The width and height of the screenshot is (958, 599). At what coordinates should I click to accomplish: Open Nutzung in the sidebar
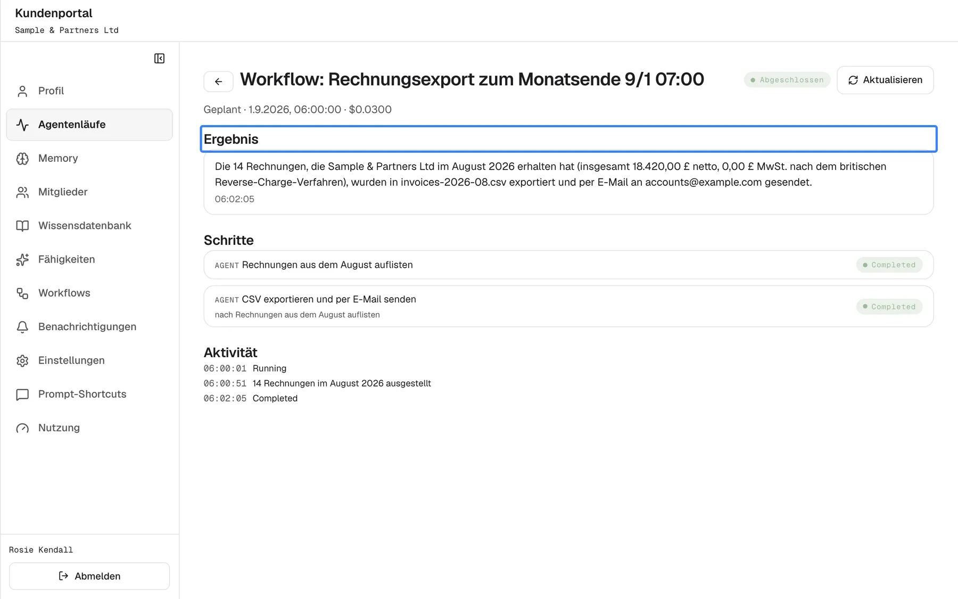point(89,428)
